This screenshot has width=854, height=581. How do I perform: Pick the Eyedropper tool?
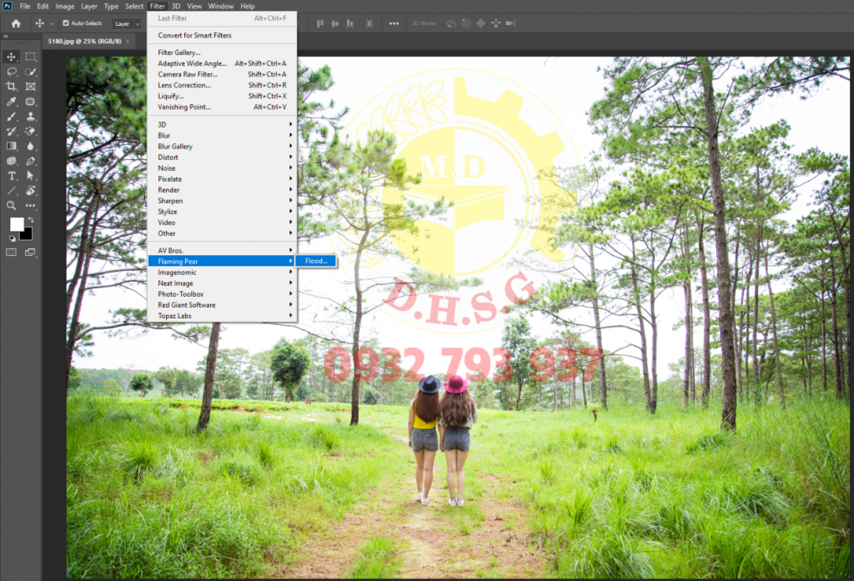[11, 102]
